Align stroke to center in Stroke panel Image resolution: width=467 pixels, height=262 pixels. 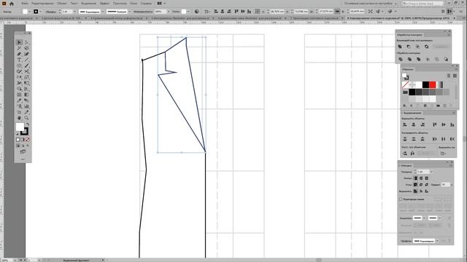pyautogui.click(x=415, y=191)
